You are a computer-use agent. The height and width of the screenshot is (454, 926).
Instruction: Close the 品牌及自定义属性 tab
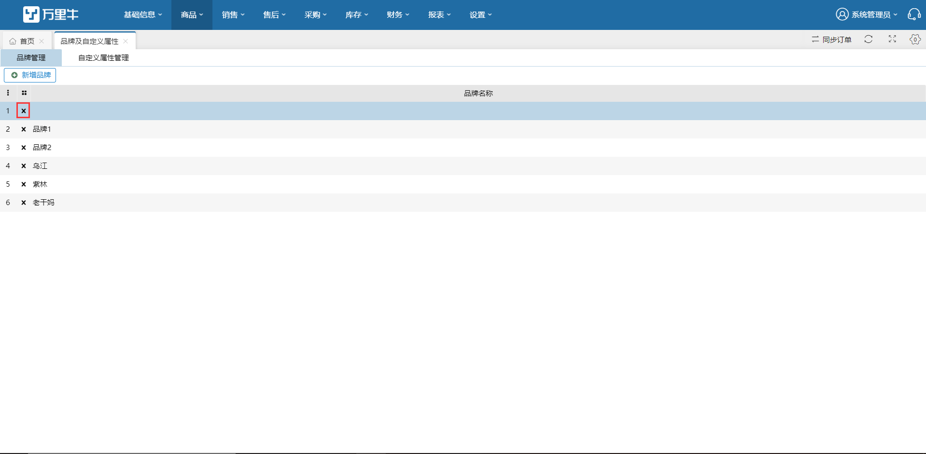pyautogui.click(x=126, y=41)
